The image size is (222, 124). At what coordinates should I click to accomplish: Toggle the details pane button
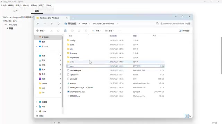click(184, 31)
